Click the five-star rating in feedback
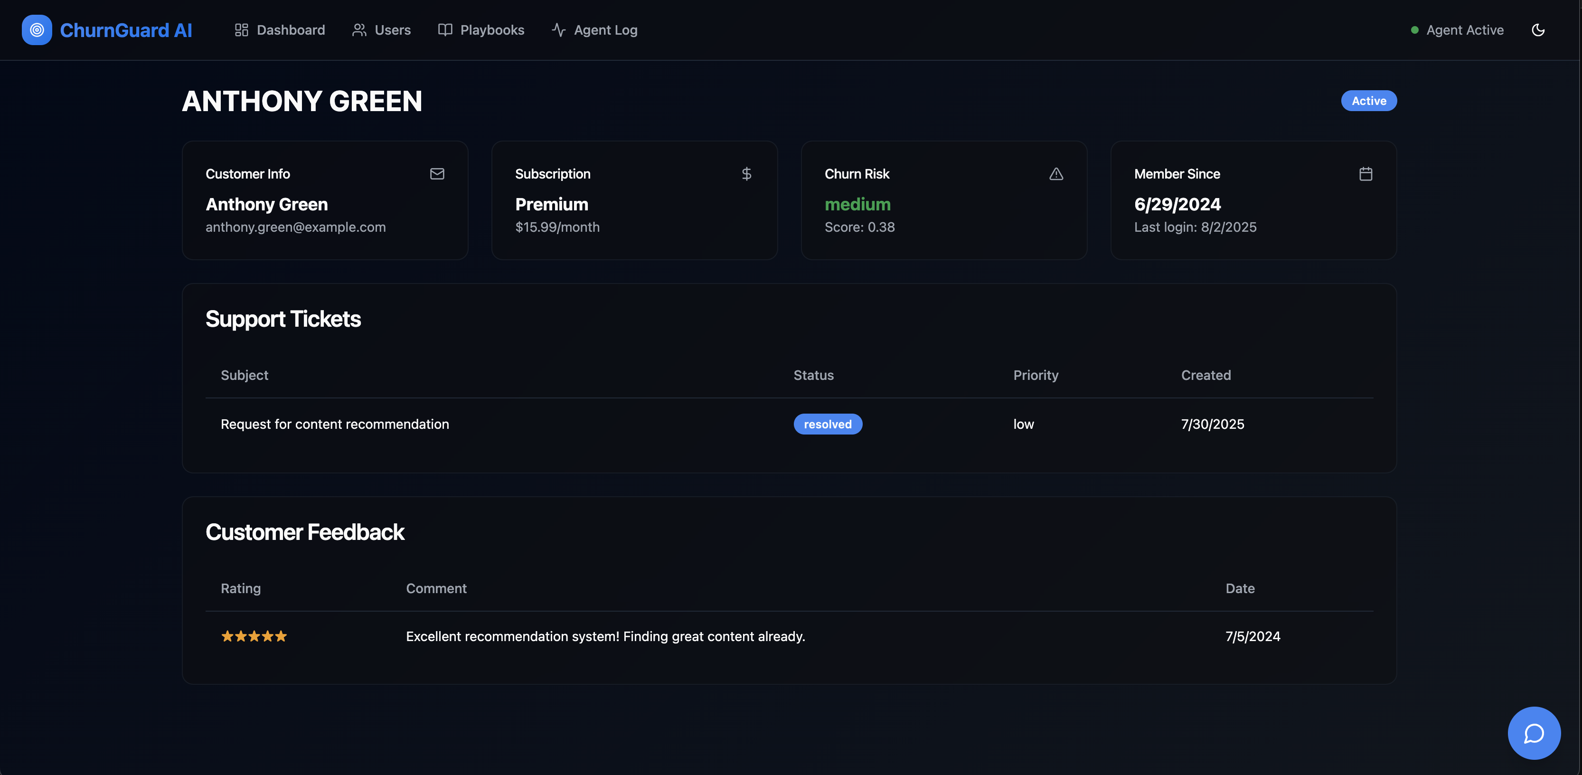Image resolution: width=1582 pixels, height=775 pixels. (x=254, y=636)
